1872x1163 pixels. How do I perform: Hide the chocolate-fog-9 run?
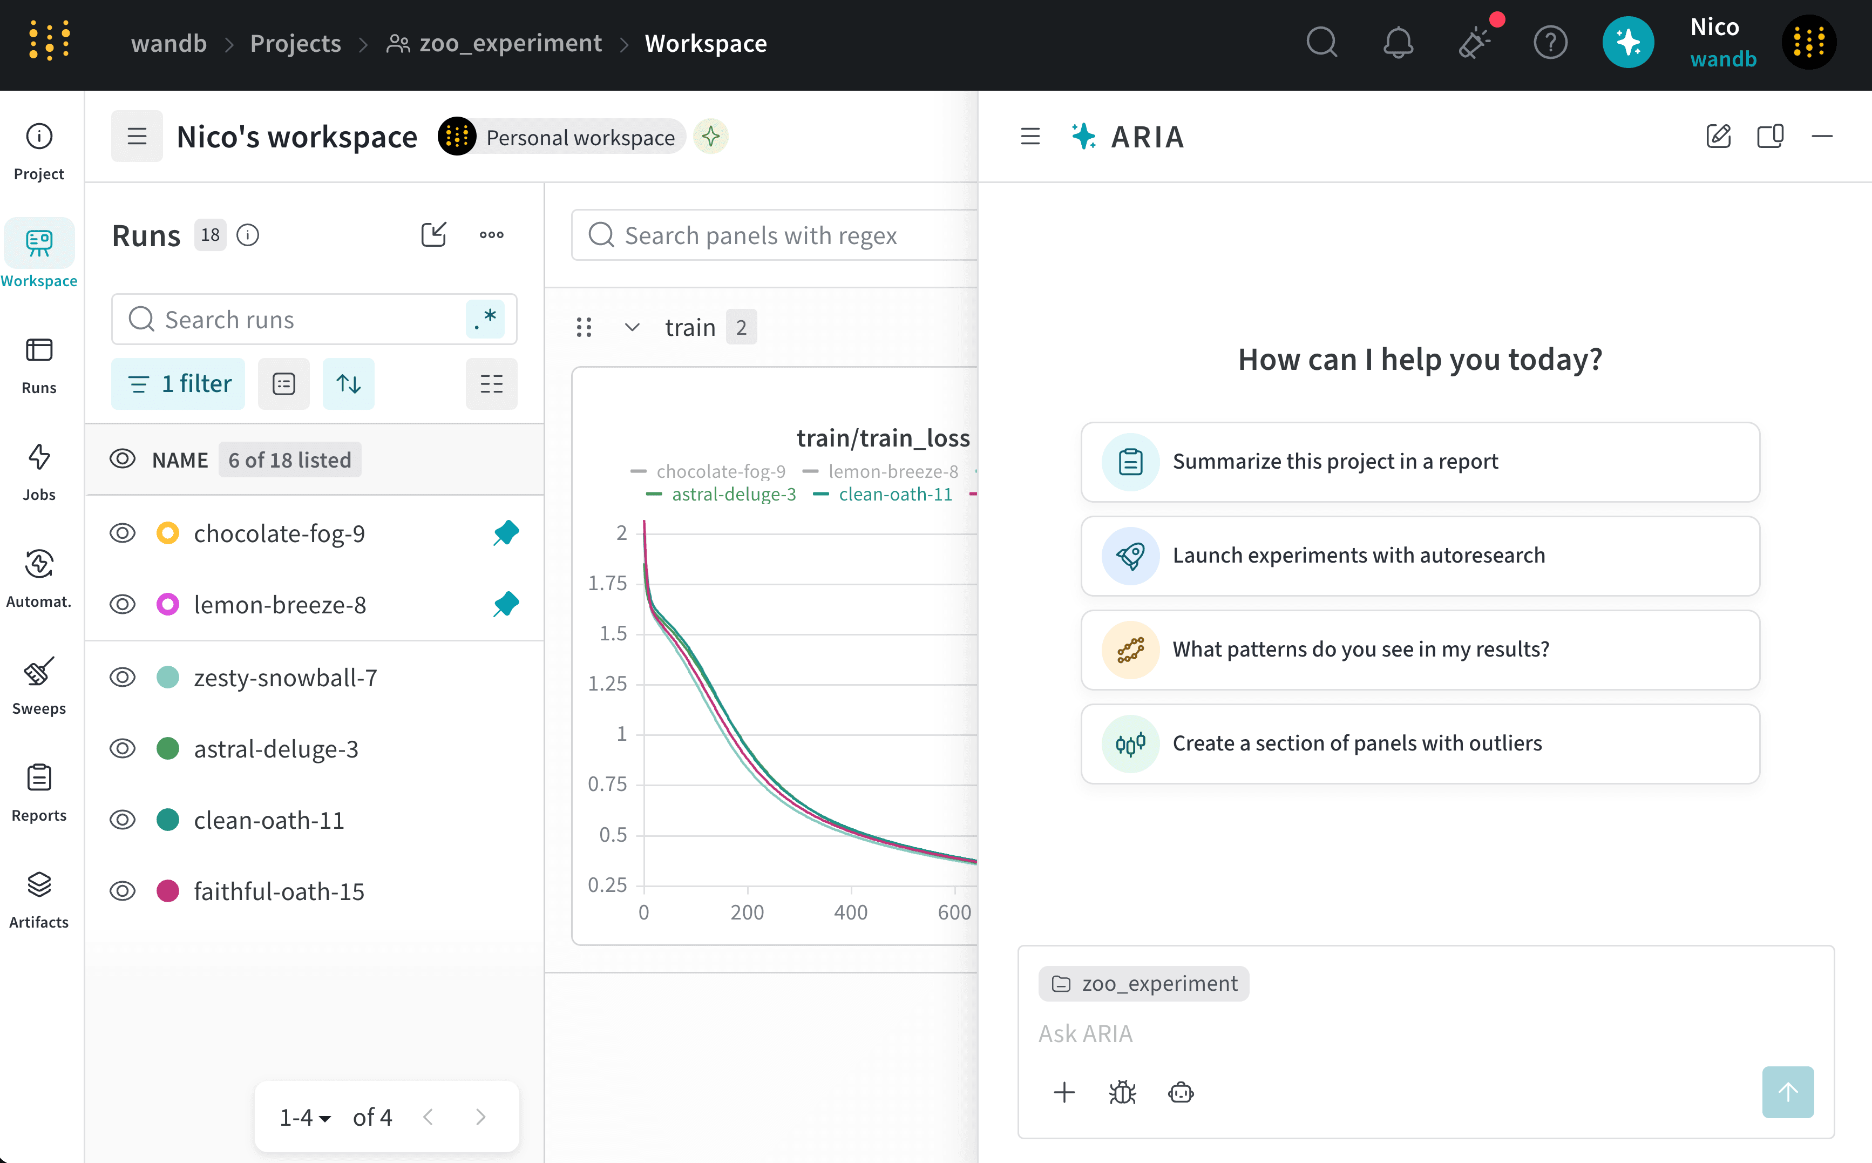click(x=122, y=533)
